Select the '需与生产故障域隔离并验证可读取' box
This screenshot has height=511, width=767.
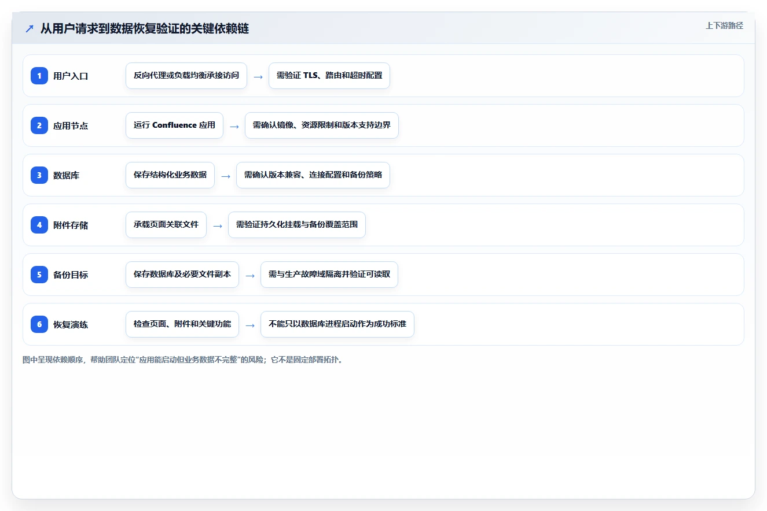329,275
